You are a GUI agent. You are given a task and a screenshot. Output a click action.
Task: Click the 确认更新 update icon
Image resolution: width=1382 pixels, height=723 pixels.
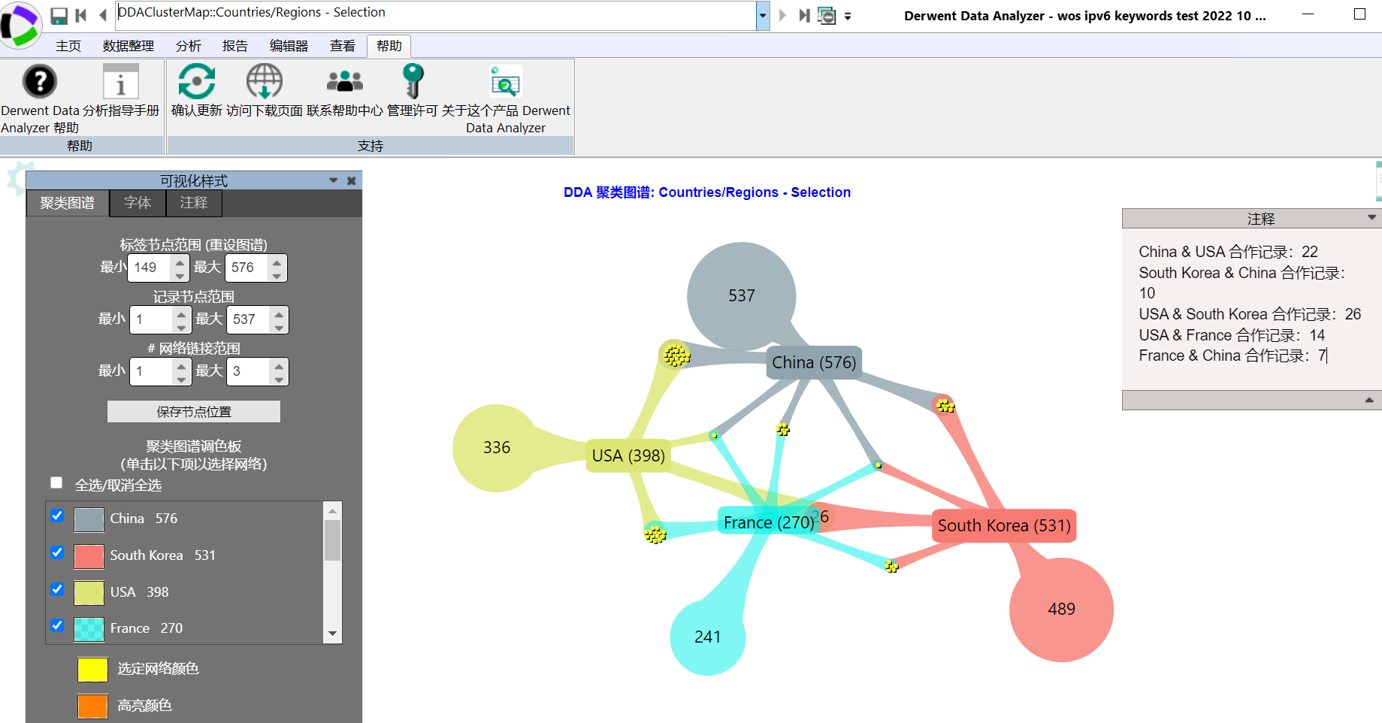coord(196,81)
